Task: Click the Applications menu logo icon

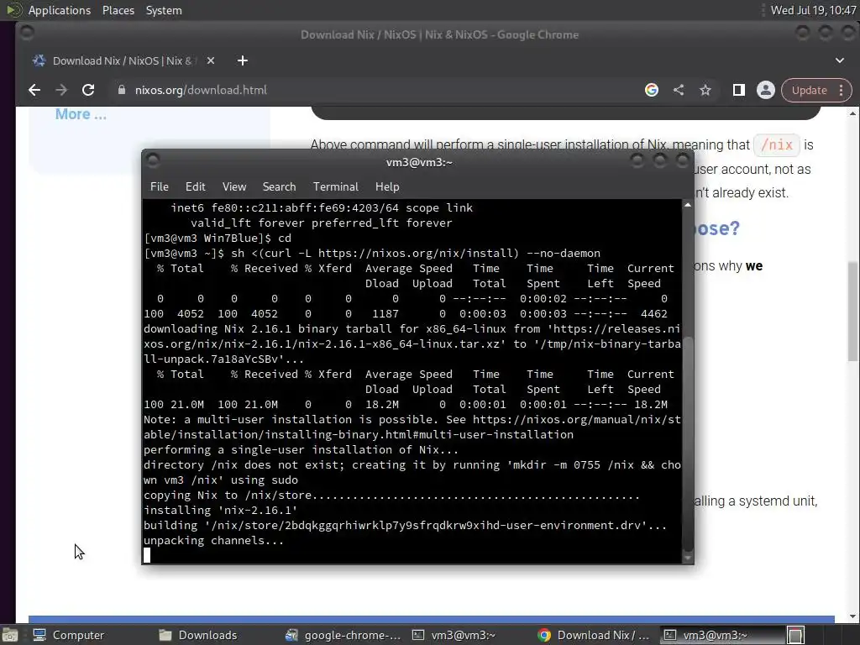Action: pyautogui.click(x=14, y=10)
